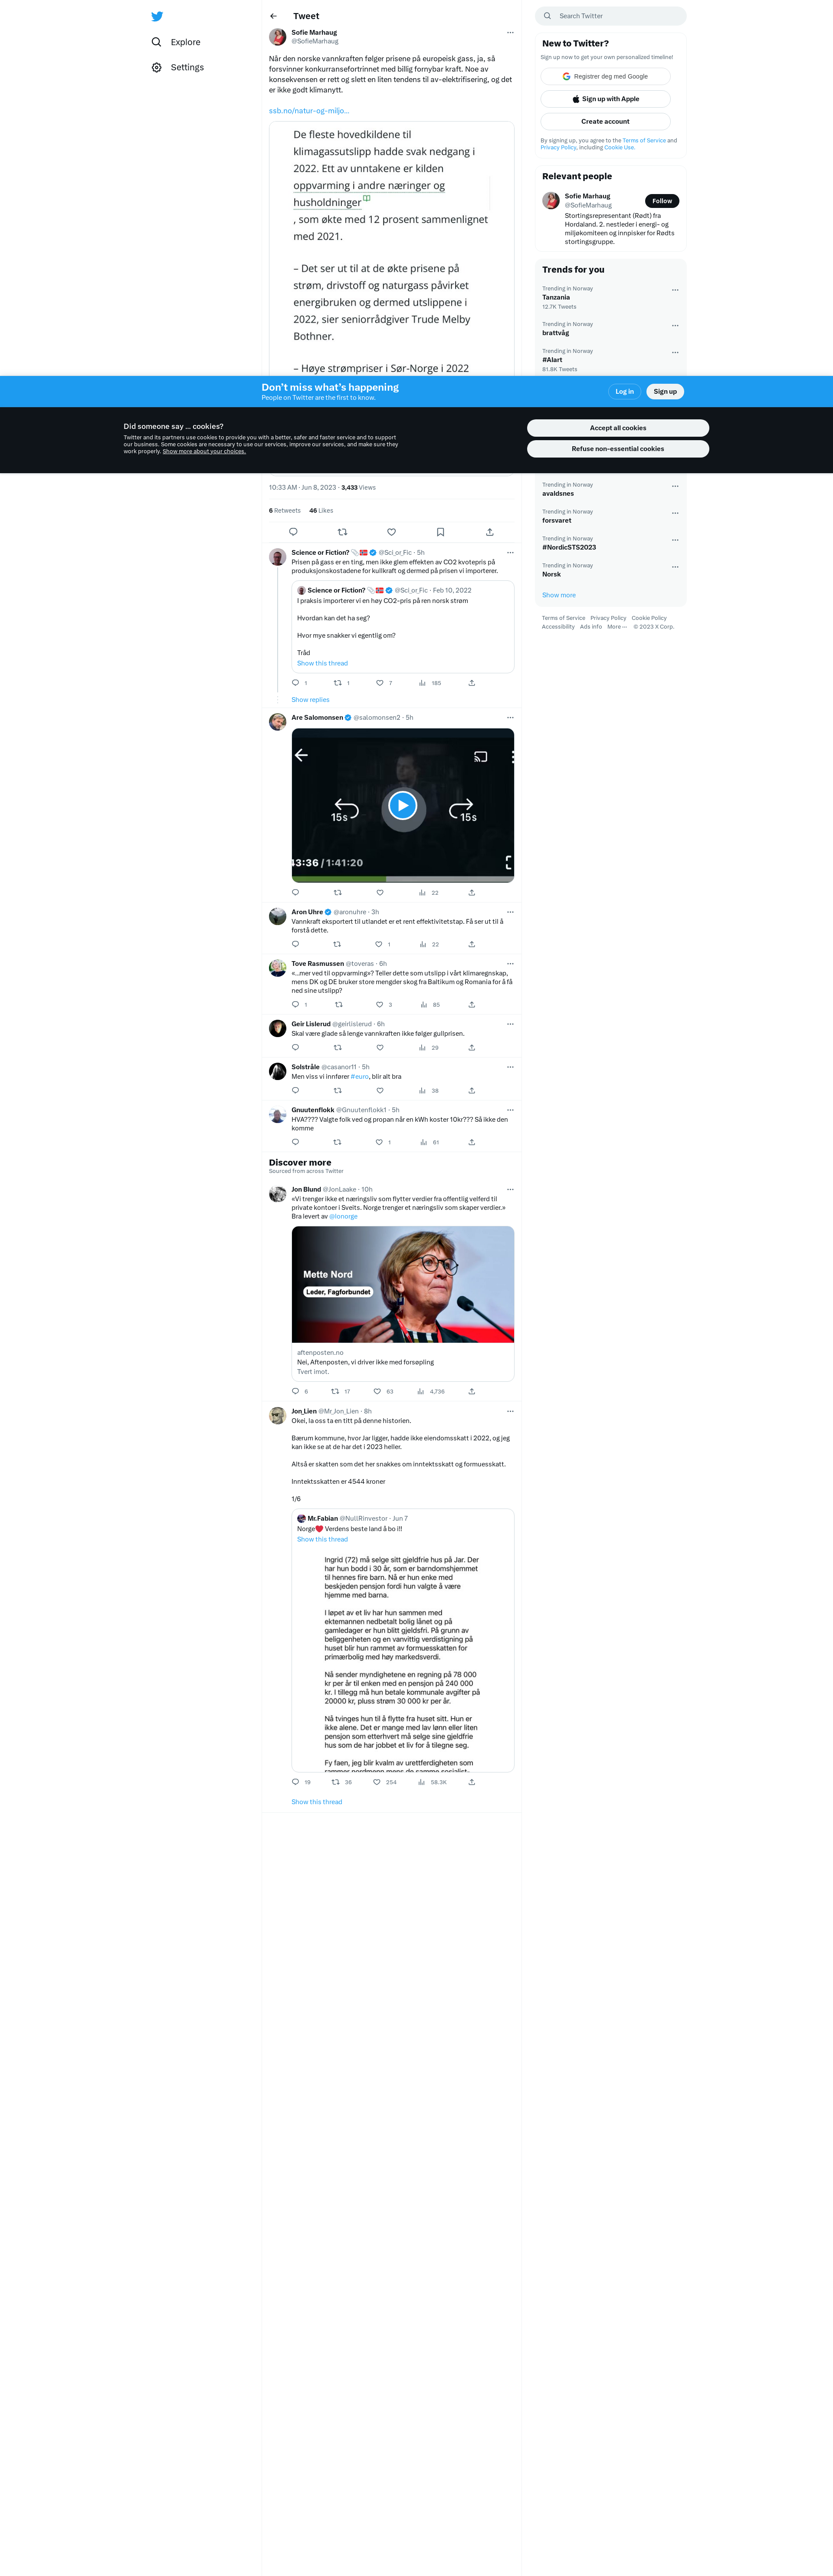Click the Twitter bird logo
The image size is (833, 2576).
coord(157,16)
